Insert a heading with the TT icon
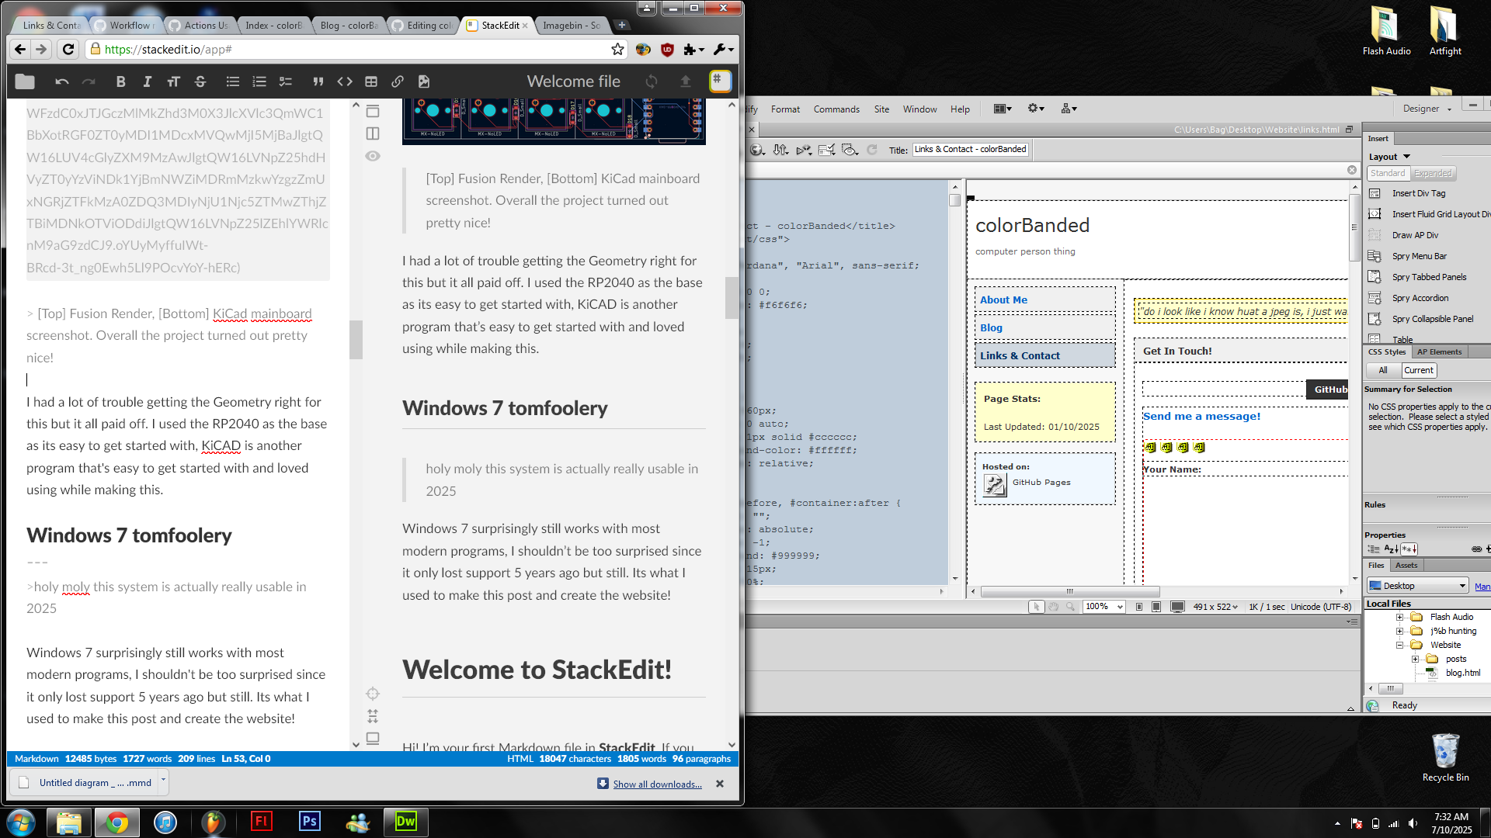Screen dimensions: 1491x838 pyautogui.click(x=173, y=81)
